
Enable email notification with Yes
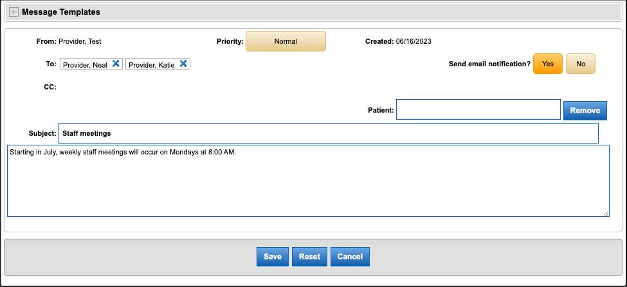pyautogui.click(x=548, y=64)
